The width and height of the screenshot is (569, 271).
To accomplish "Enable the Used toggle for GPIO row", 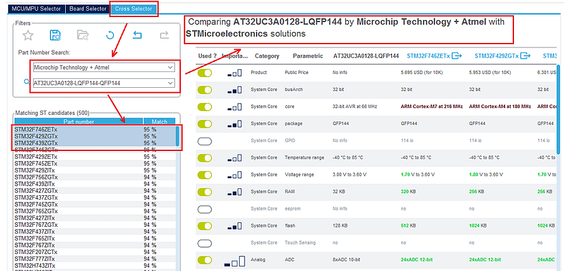I will coord(205,141).
